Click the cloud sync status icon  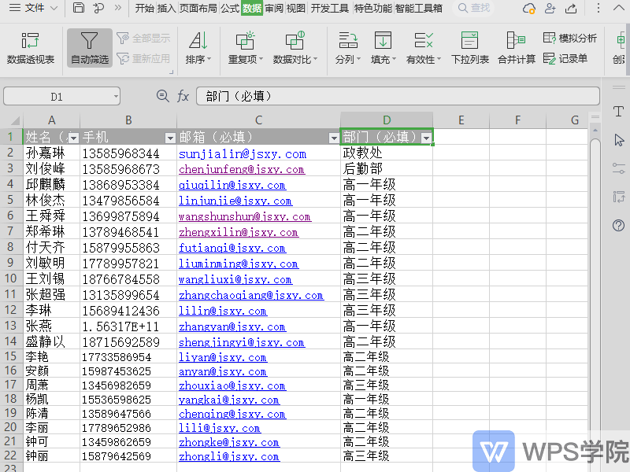coord(528,8)
